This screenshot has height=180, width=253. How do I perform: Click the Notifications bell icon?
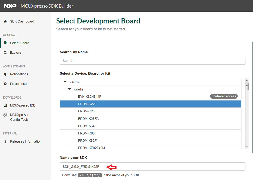(x=5, y=74)
